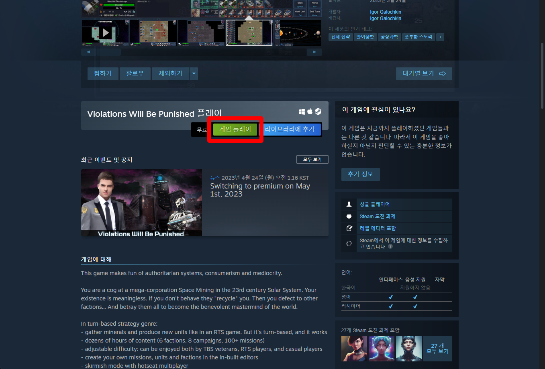Image resolution: width=545 pixels, height=369 pixels.
Task: Add game to wishlist with 찜하기
Action: click(103, 73)
